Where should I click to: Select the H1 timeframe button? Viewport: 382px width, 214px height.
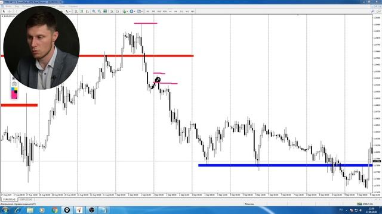170,11
